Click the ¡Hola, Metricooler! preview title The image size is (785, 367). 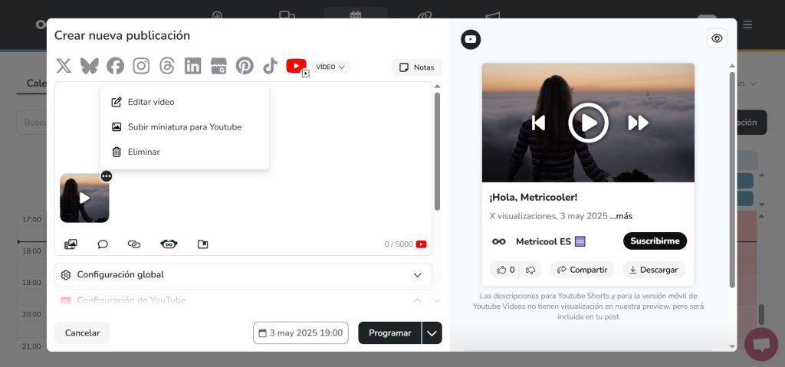(534, 197)
